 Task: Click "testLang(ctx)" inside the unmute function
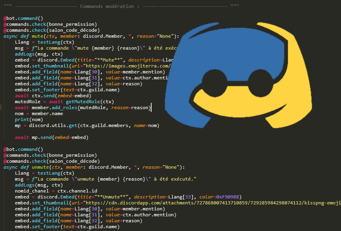(56, 173)
